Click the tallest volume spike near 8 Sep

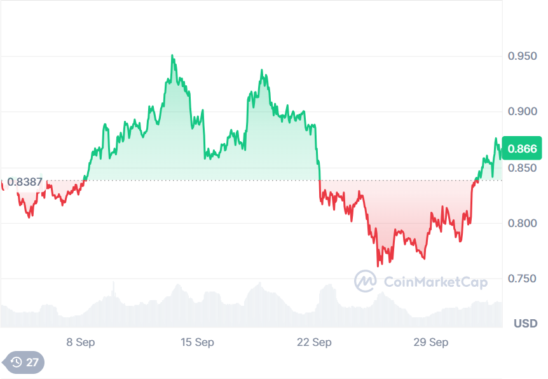114,282
